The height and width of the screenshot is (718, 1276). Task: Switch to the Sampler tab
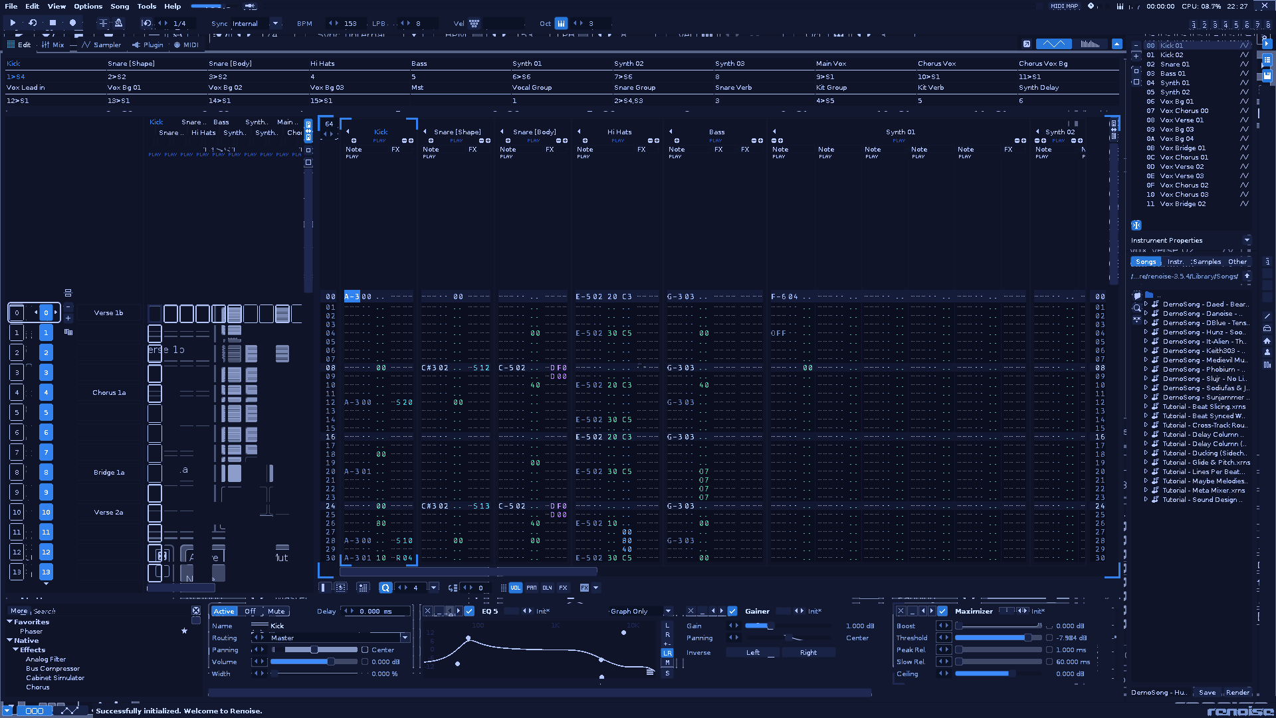click(x=102, y=45)
